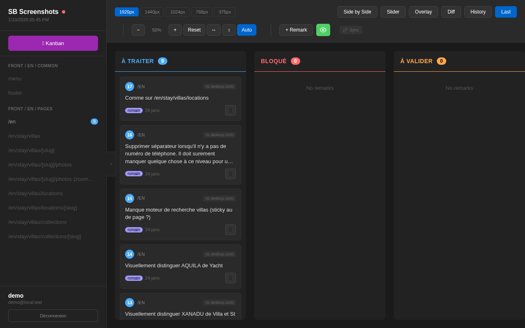Click 01-desktop-1920 label on remark 16

coord(219,135)
